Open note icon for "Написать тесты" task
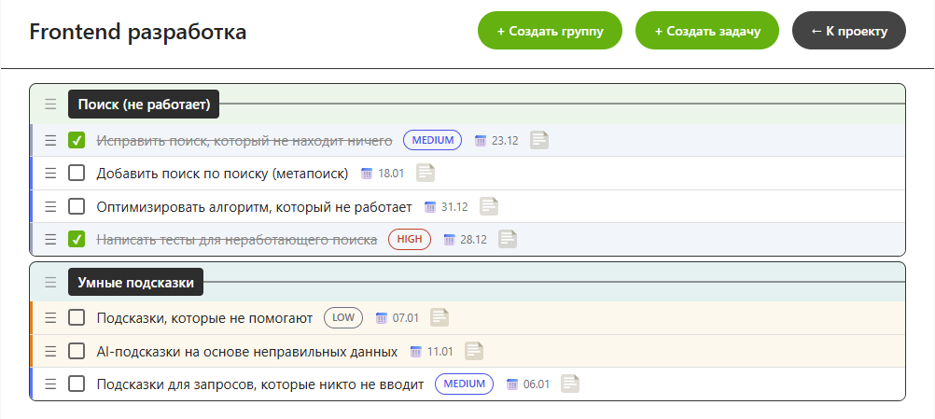The width and height of the screenshot is (935, 419). tap(508, 239)
